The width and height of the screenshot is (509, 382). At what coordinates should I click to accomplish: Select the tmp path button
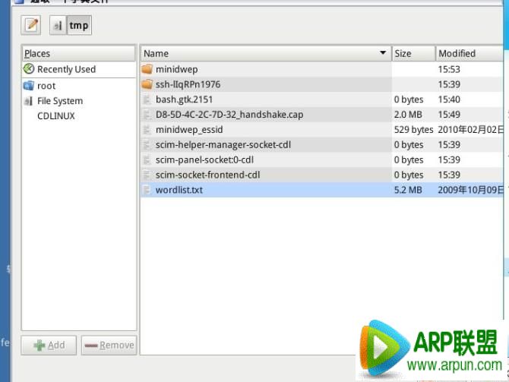coord(79,25)
